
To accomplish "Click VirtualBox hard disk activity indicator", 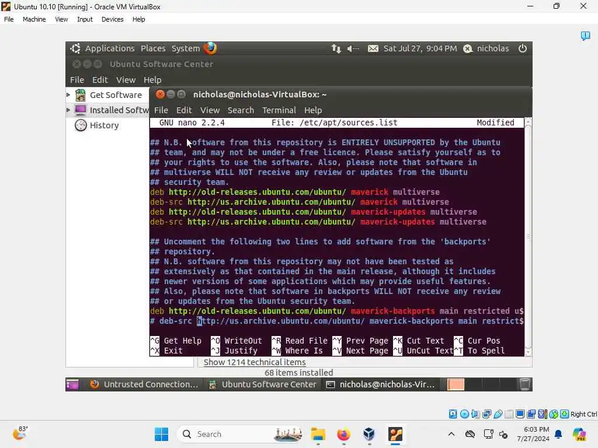I will (453, 414).
